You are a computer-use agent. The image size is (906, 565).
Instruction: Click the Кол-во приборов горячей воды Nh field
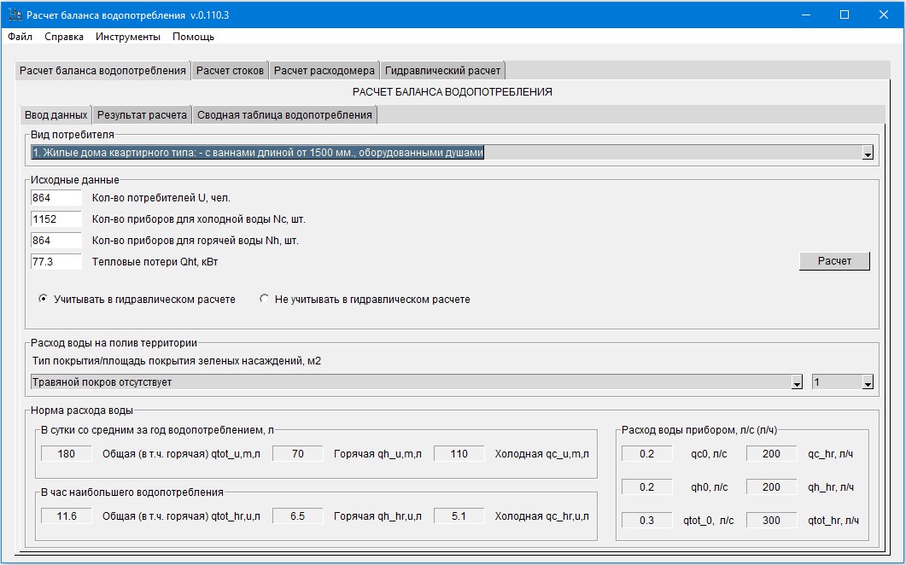tap(56, 241)
